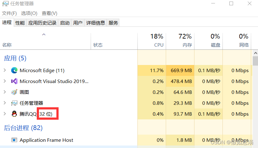Select the 腾讯QQ (32 位) row name
Image resolution: width=258 pixels, height=148 pixels.
click(x=36, y=114)
